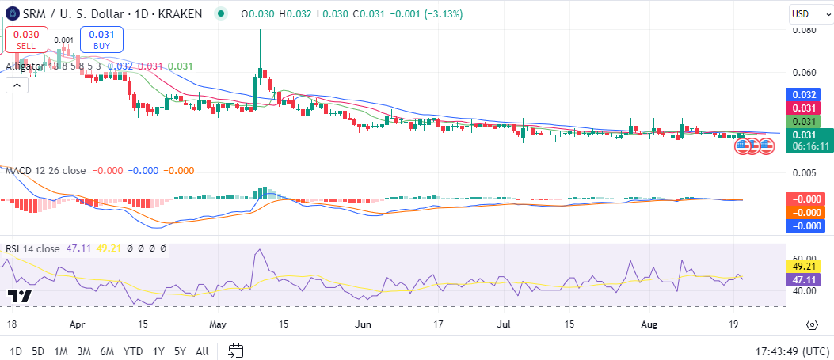Select the 6M time range
Screen dimensions: 834x360
(x=107, y=351)
